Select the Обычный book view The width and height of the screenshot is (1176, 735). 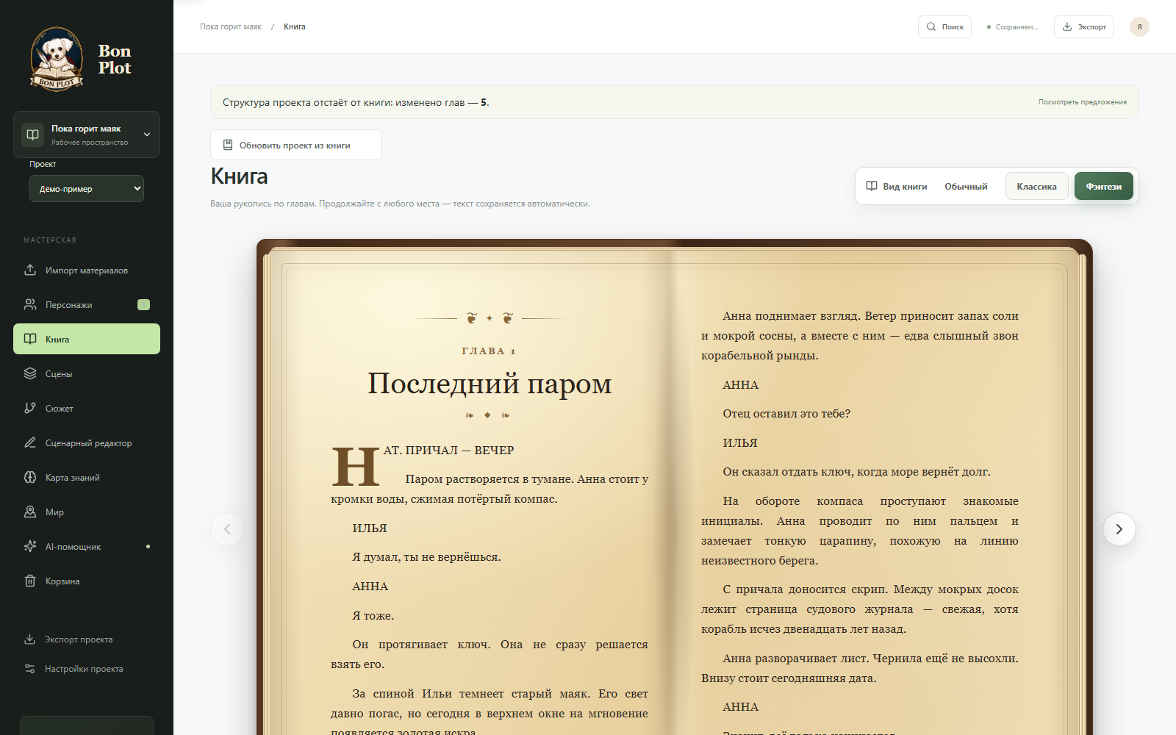(x=966, y=186)
